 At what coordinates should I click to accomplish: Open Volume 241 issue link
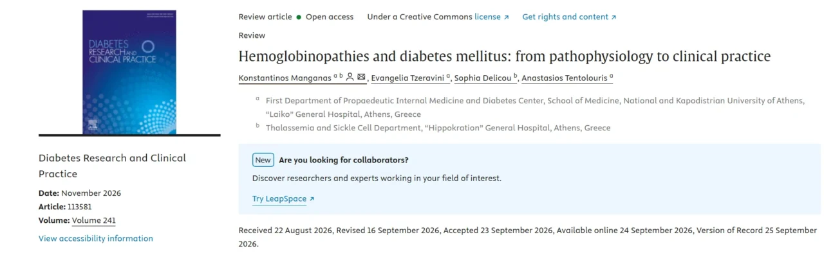pyautogui.click(x=94, y=220)
